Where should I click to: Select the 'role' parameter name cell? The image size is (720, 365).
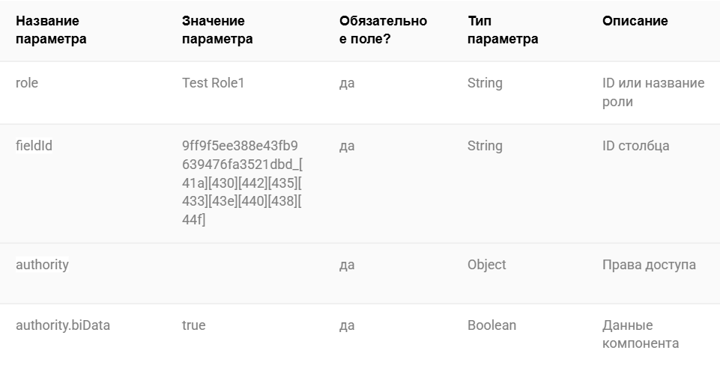pos(27,83)
